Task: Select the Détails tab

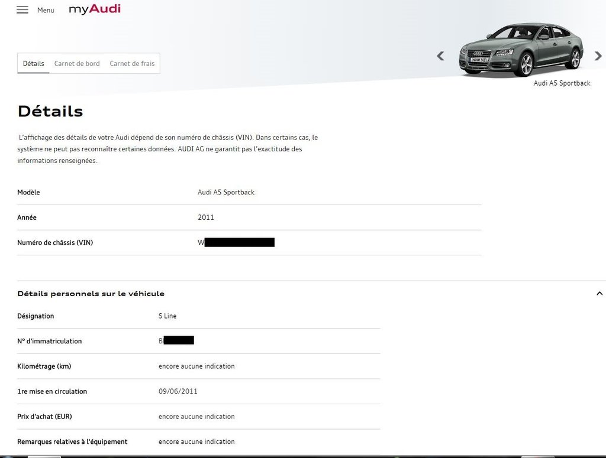Action: pos(34,64)
